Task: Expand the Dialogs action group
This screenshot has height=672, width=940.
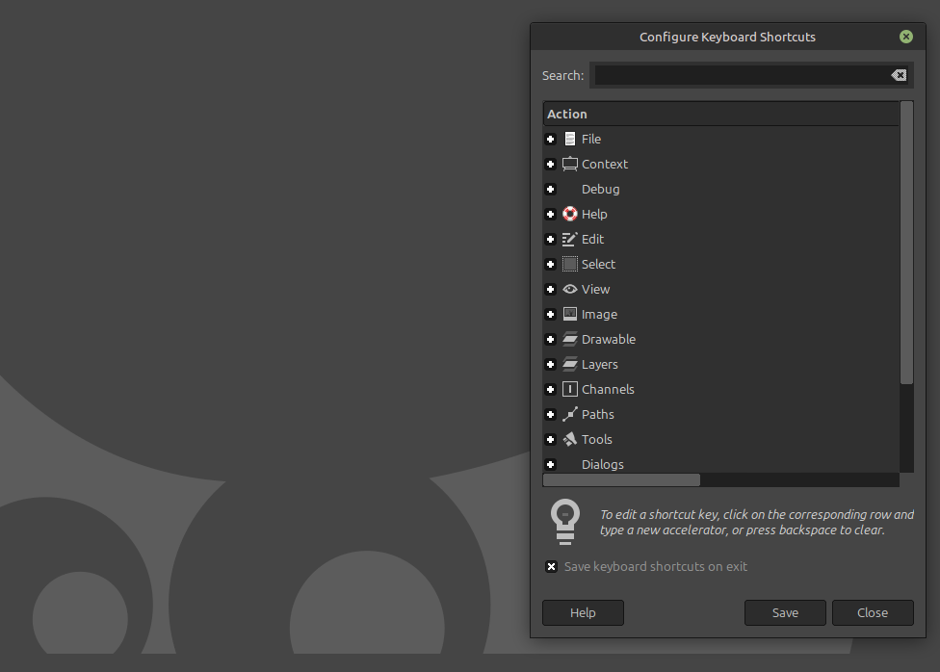Action: (550, 465)
